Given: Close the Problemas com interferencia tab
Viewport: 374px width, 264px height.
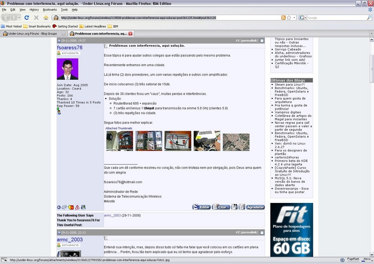Looking at the screenshot, I should pyautogui.click(x=130, y=34).
